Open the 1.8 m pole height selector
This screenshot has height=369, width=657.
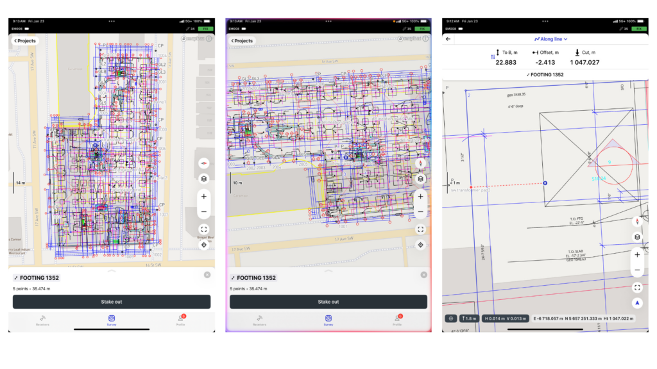click(469, 318)
